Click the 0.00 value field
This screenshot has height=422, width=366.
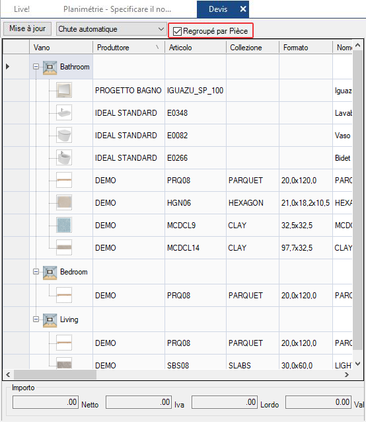pos(318,402)
